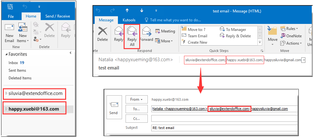Open Move dropdown button
Screen dimensions: 314x138
pyautogui.click(x=273, y=36)
